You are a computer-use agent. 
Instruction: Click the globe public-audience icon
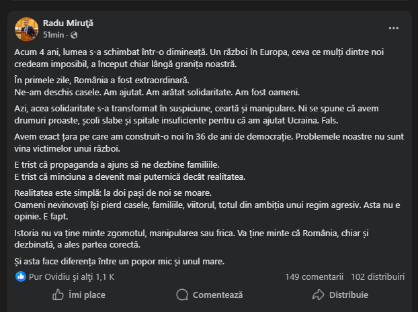[73, 35]
